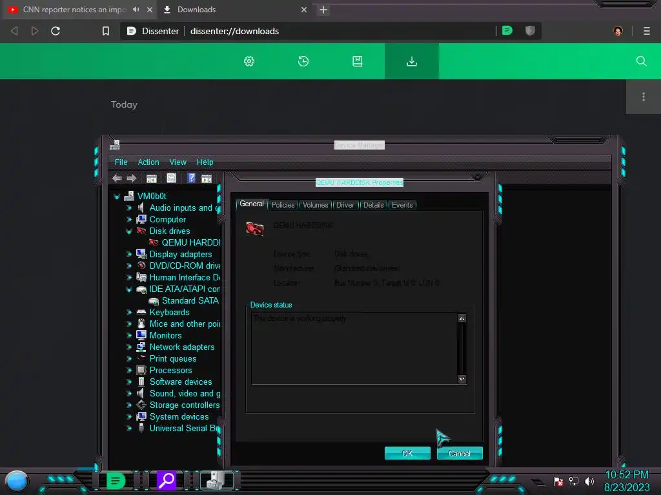Expand Audio inputs and outputs node
Image resolution: width=661 pixels, height=495 pixels.
pos(129,208)
